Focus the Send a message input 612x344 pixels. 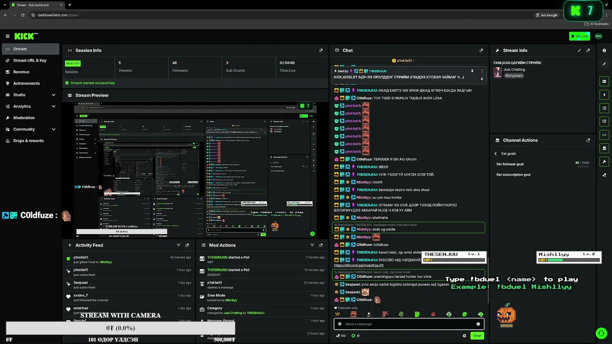click(409, 324)
